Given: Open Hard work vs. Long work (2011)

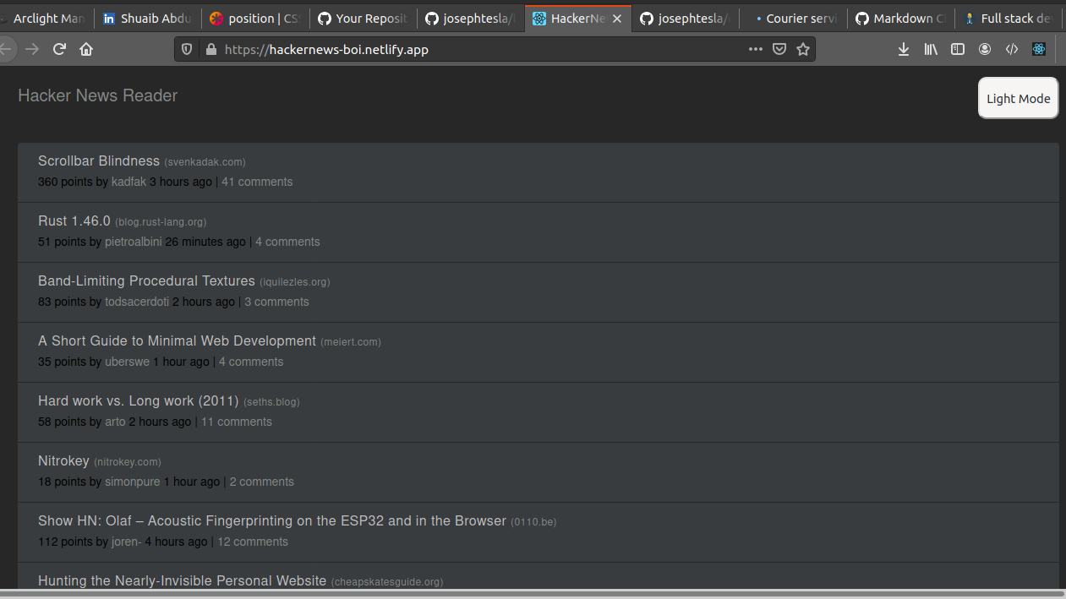Looking at the screenshot, I should [139, 400].
